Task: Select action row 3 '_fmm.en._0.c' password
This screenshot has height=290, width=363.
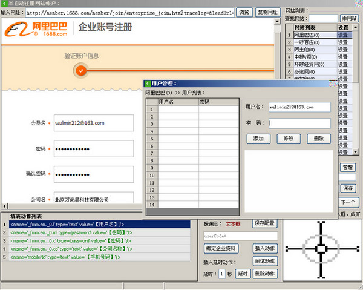Action: [100, 241]
